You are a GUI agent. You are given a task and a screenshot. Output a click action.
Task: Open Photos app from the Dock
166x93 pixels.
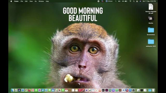point(60,90)
